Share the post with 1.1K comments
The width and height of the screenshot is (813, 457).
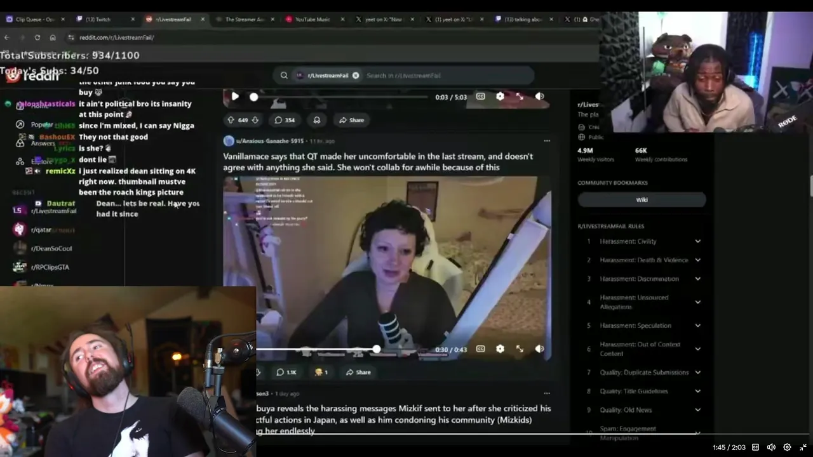click(x=358, y=373)
